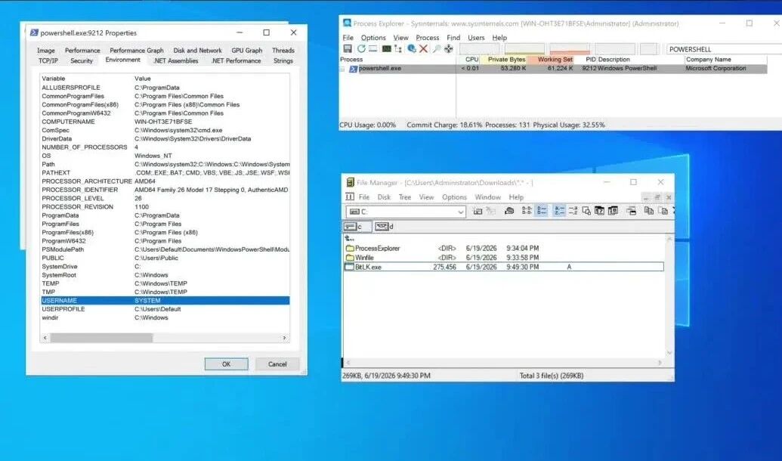Sort by Company Name column header
Viewport: 782px width, 461px height.
pyautogui.click(x=725, y=60)
